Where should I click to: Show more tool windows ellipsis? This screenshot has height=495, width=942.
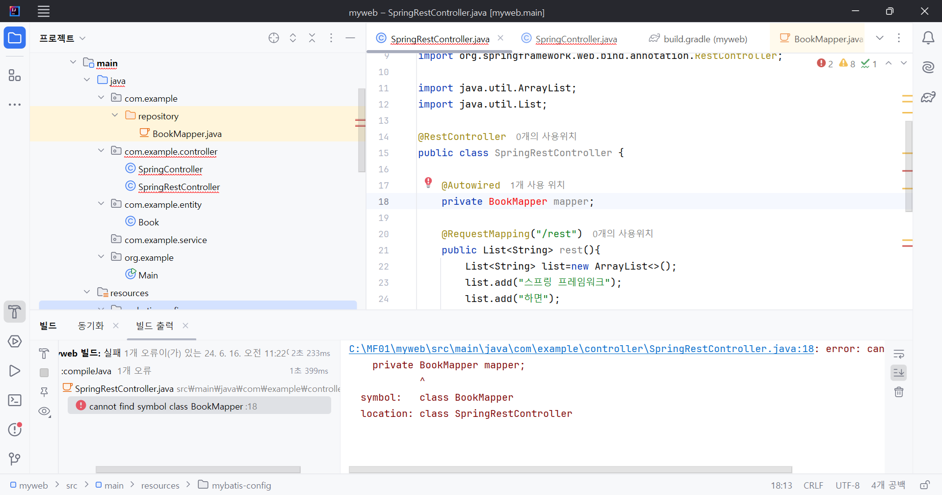pos(15,105)
